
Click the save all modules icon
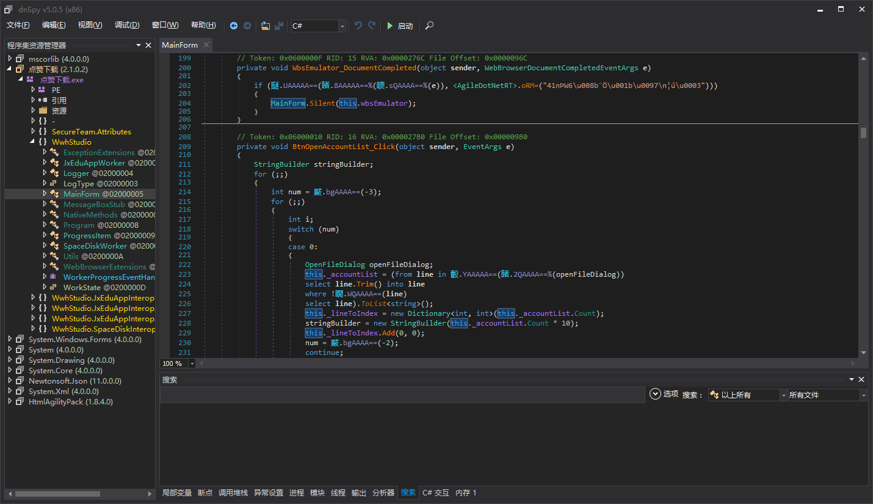coord(279,26)
